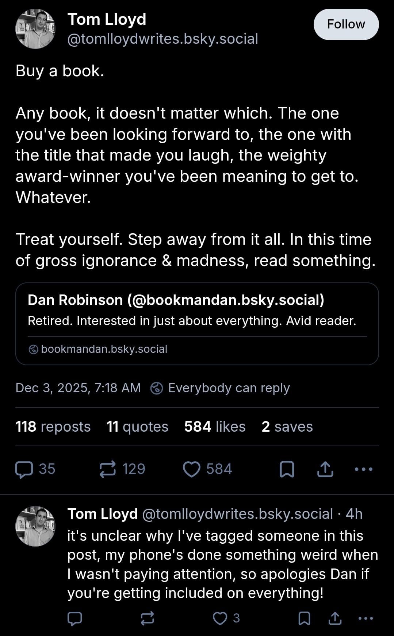Open main post's three-dot options menu

pyautogui.click(x=364, y=469)
